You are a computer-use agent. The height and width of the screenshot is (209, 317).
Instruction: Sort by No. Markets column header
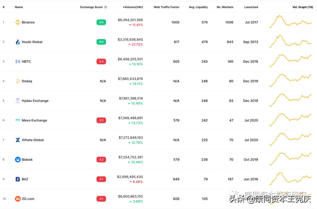[x=225, y=7]
